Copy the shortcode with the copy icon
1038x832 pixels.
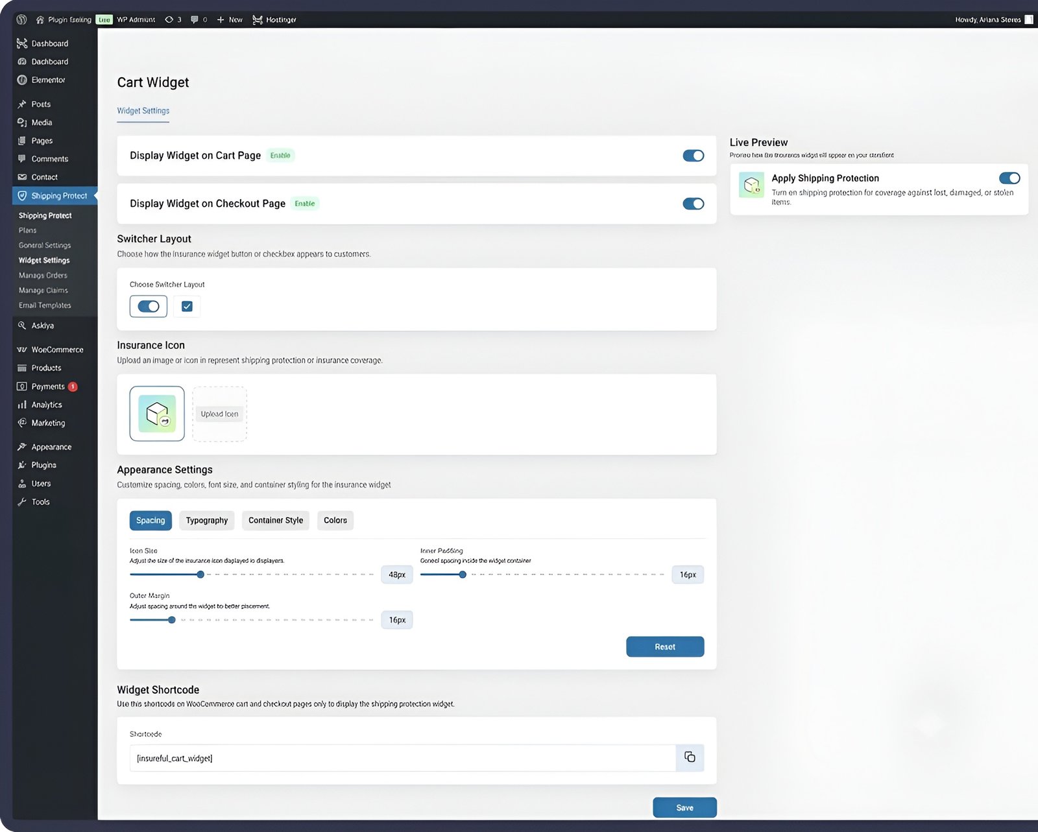(x=690, y=757)
